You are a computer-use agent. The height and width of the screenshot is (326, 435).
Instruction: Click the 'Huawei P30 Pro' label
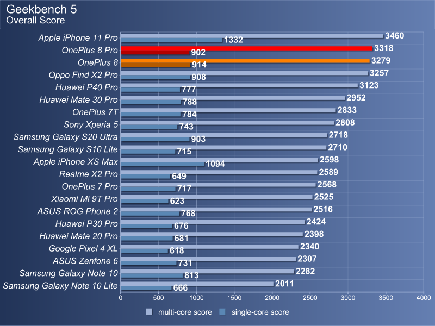86,224
